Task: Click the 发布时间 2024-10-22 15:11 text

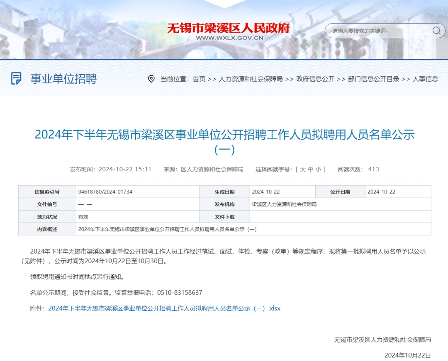Action: pos(111,169)
